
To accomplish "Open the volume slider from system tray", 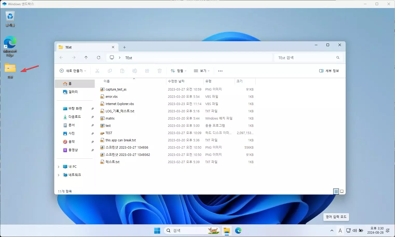I will [355, 230].
